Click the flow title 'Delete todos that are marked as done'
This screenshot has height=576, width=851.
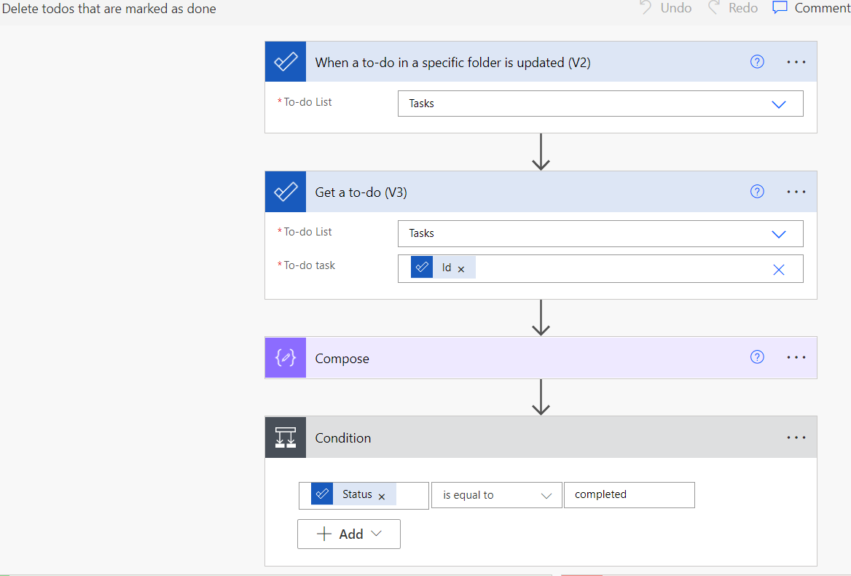click(x=109, y=9)
